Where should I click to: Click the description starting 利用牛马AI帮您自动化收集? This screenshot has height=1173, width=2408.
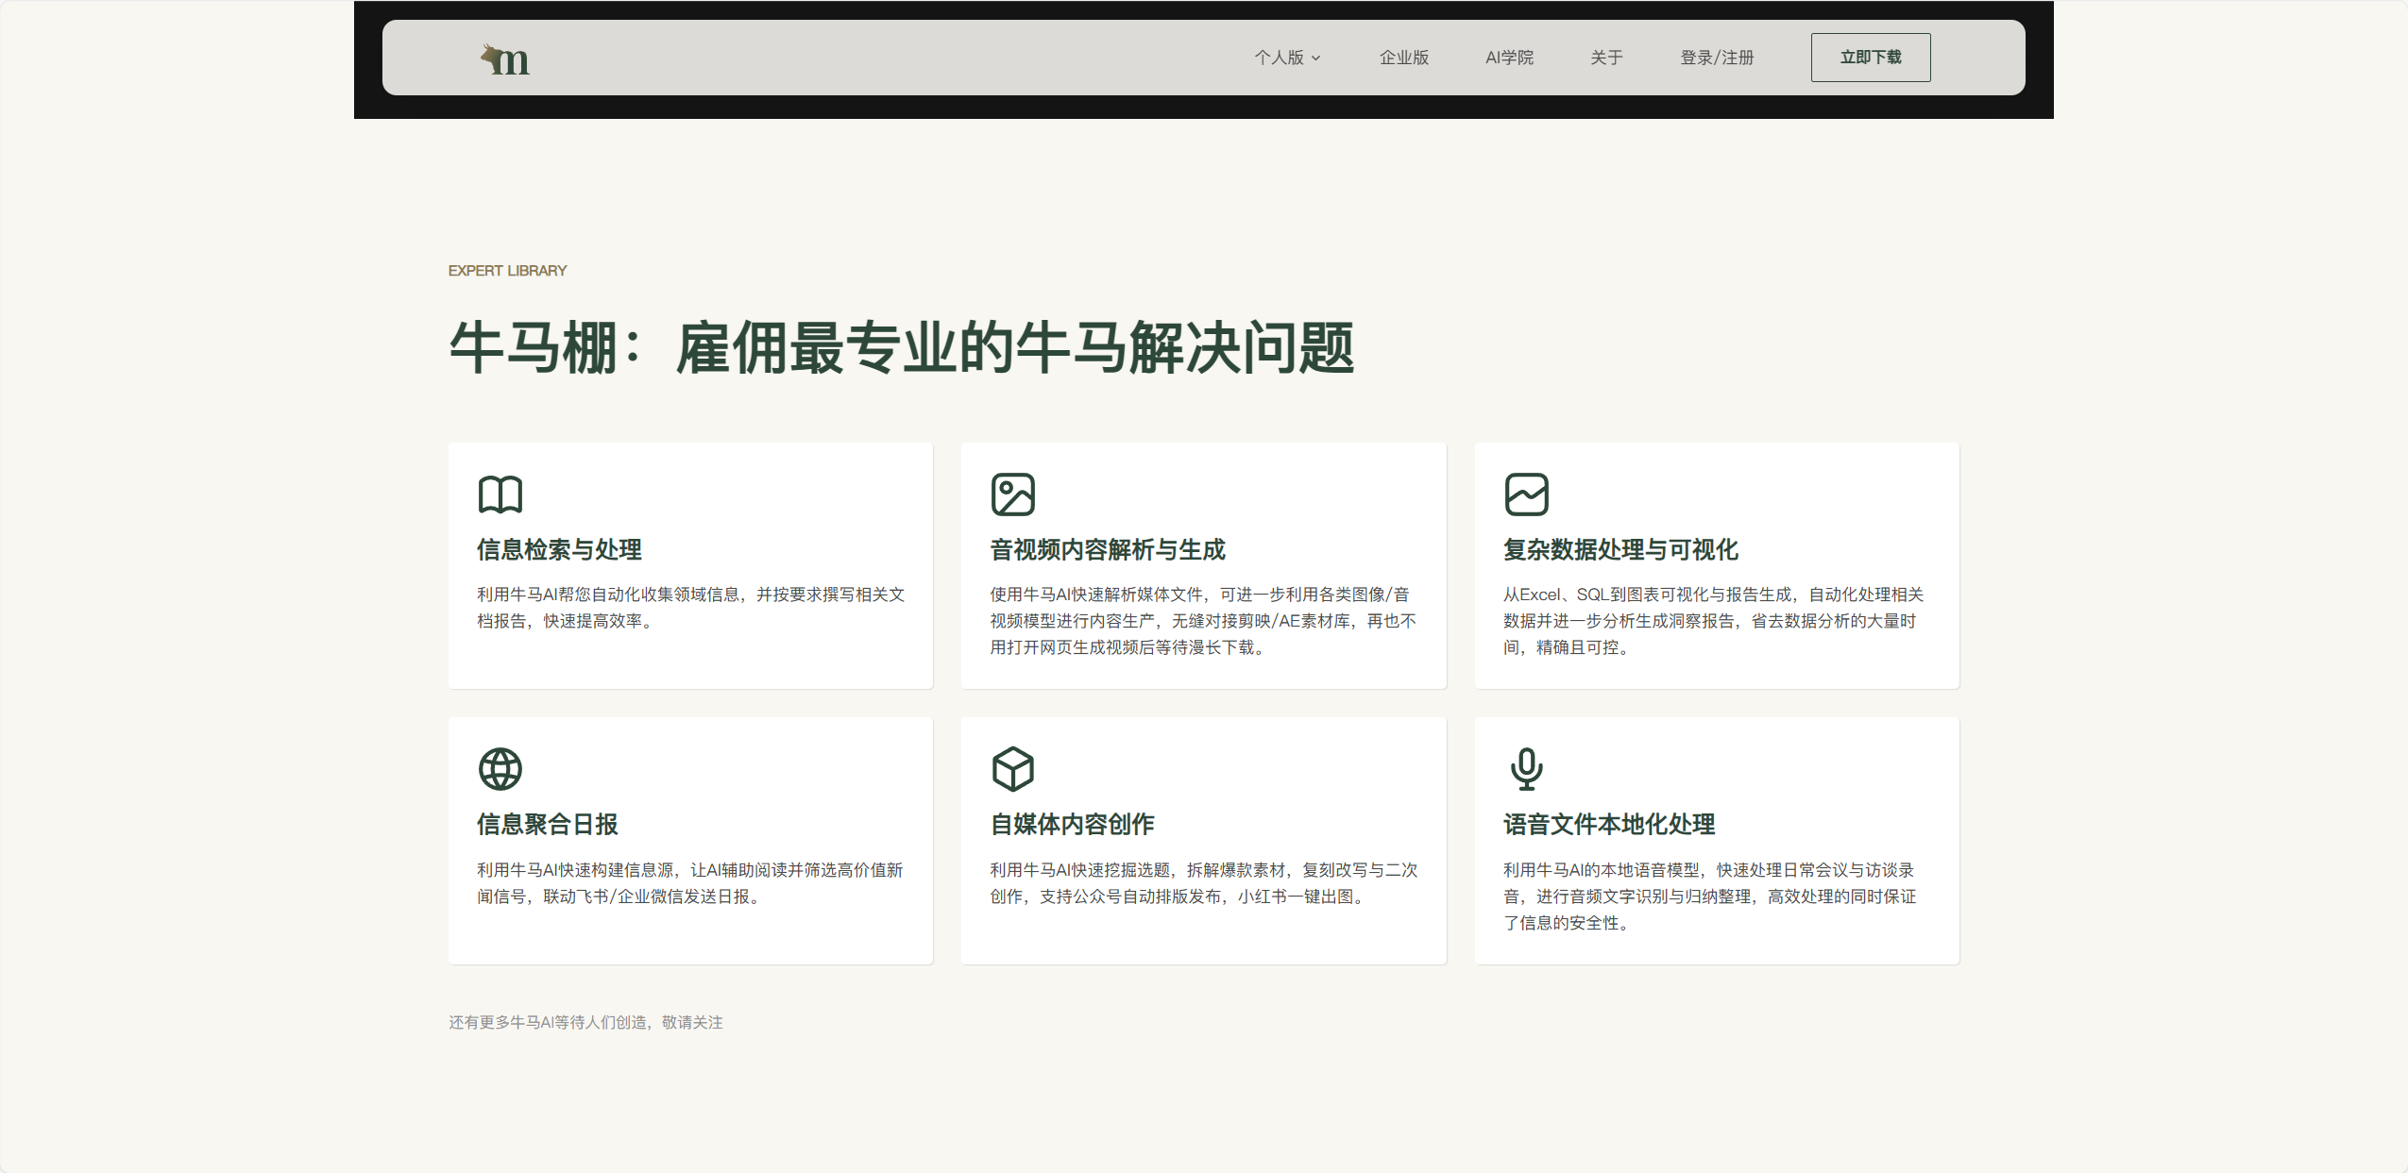pyautogui.click(x=690, y=608)
